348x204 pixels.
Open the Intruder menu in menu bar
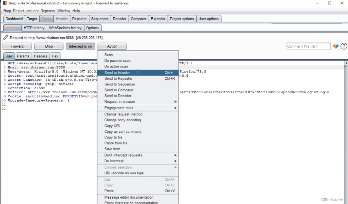click(x=32, y=11)
